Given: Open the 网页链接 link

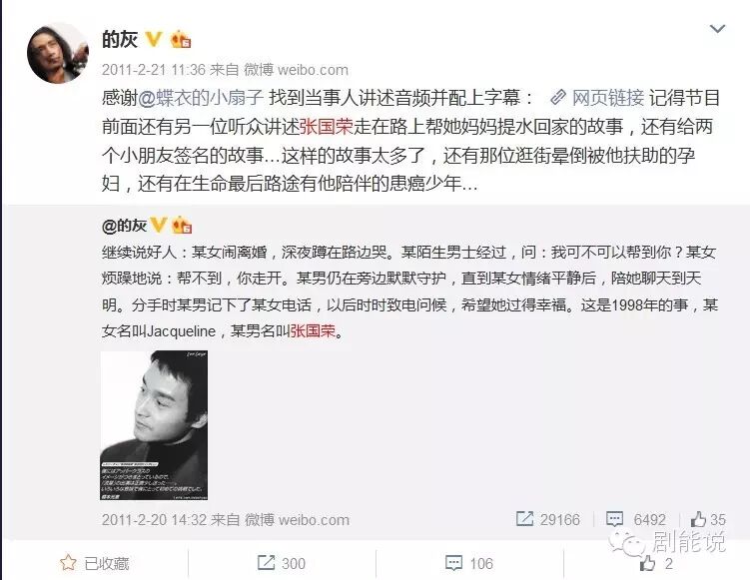Looking at the screenshot, I should pyautogui.click(x=608, y=98).
